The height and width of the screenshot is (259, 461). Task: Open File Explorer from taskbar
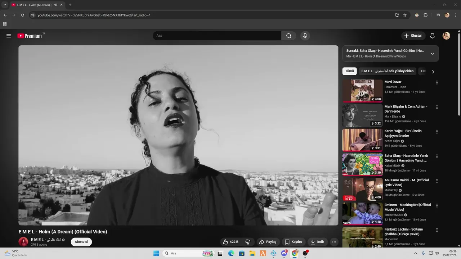[x=252, y=253]
